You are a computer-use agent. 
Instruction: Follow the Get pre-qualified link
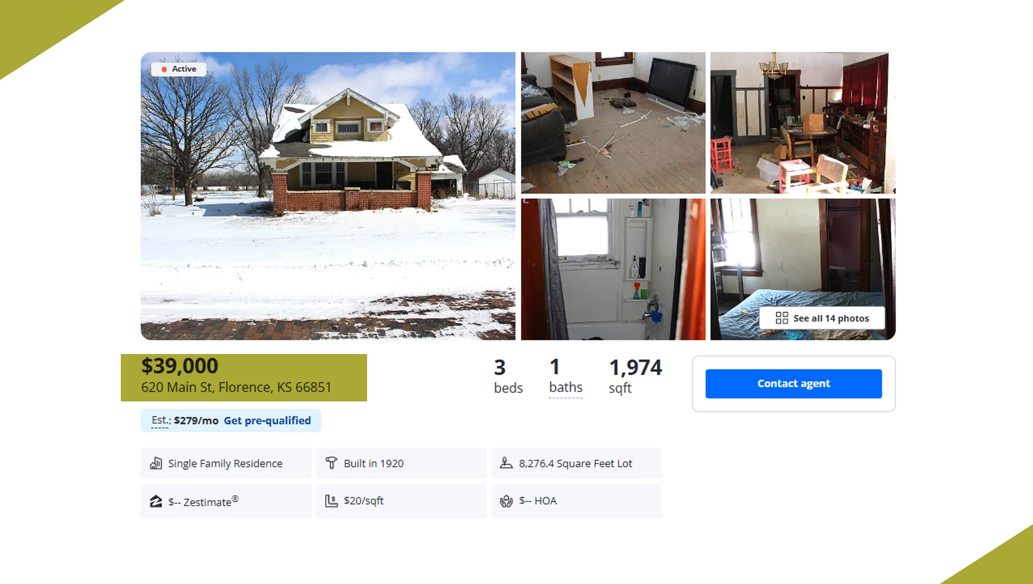point(267,420)
